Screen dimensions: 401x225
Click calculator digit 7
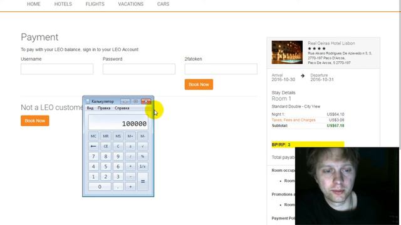pyautogui.click(x=93, y=156)
